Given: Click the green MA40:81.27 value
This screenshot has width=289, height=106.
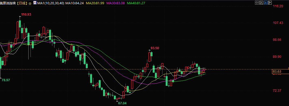Looking at the screenshot, I should click(x=136, y=3).
